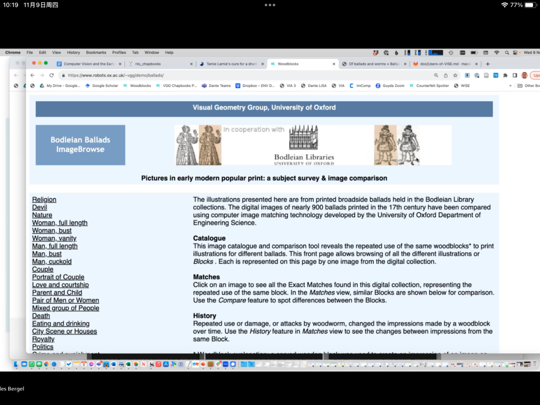540x405 pixels.
Task: Open the Bookmarks menu
Action: (x=96, y=53)
